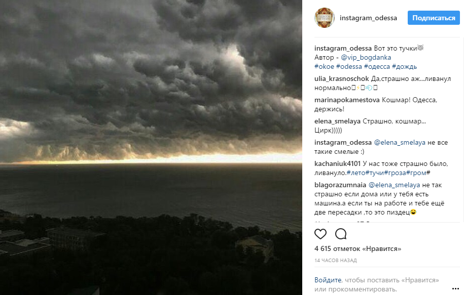The width and height of the screenshot is (464, 295).
Task: Click the Подписаться follow button
Action: point(434,18)
